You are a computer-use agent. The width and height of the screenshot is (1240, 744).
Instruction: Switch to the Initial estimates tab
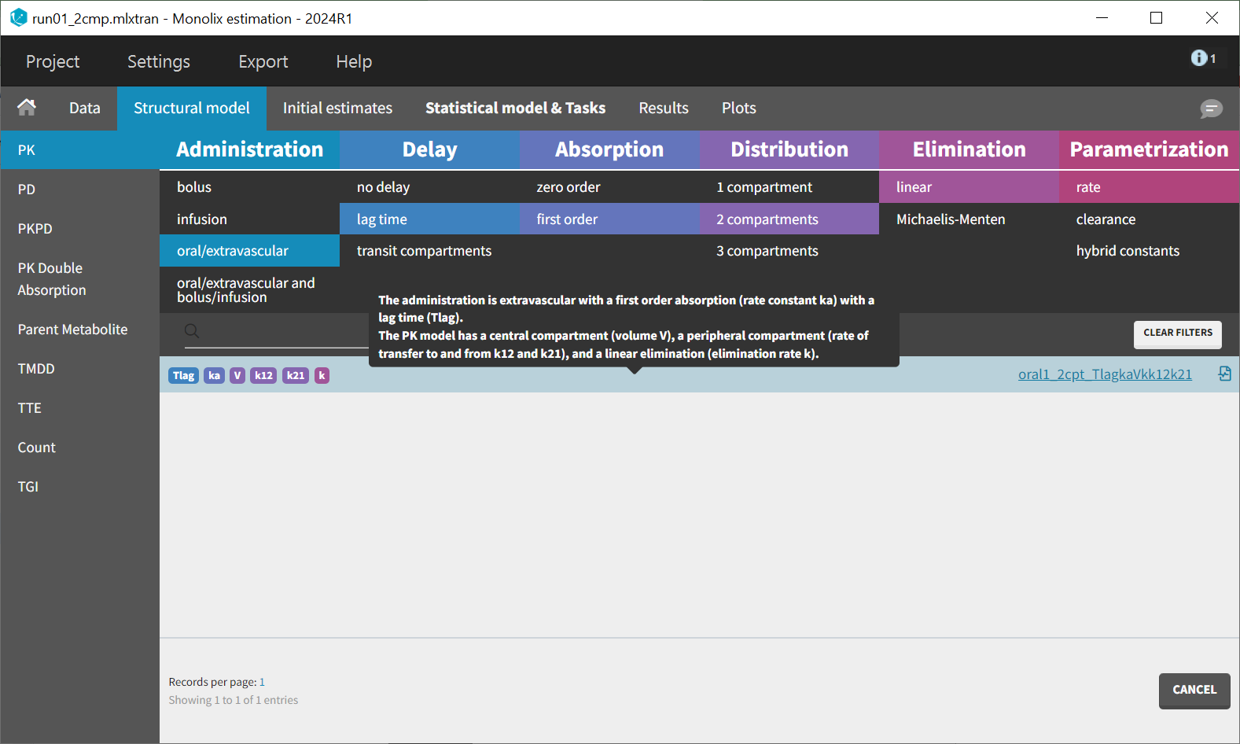(337, 109)
